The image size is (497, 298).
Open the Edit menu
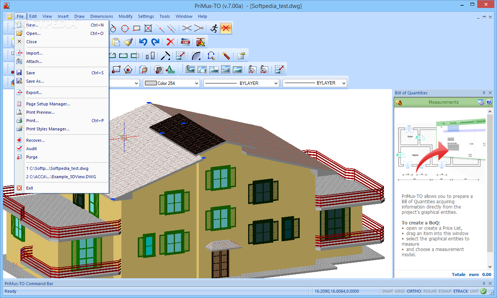pos(33,16)
